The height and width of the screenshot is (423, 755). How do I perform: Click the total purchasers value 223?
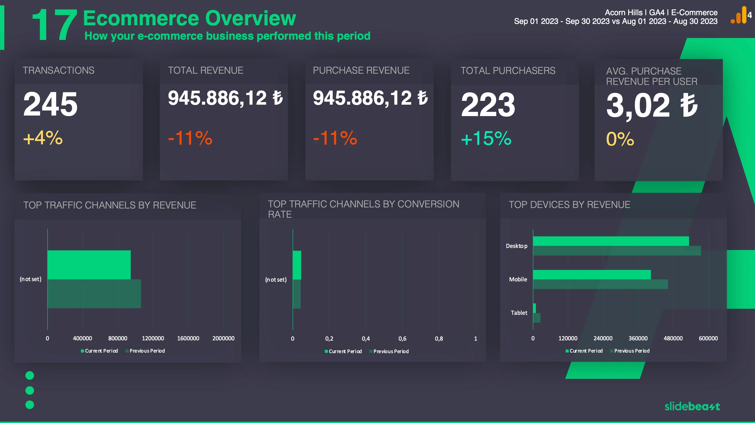488,104
